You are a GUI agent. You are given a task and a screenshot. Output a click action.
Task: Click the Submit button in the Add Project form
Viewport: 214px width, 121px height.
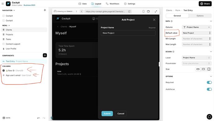click(x=107, y=114)
